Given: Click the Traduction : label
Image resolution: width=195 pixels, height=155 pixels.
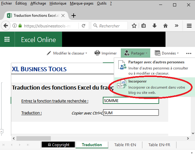Looking at the screenshot, I should (31, 113).
